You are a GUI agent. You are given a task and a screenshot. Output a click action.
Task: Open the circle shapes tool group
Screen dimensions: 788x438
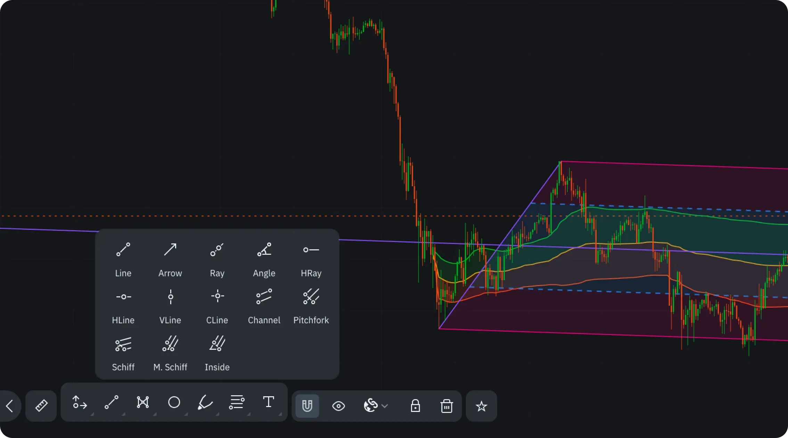(x=174, y=403)
